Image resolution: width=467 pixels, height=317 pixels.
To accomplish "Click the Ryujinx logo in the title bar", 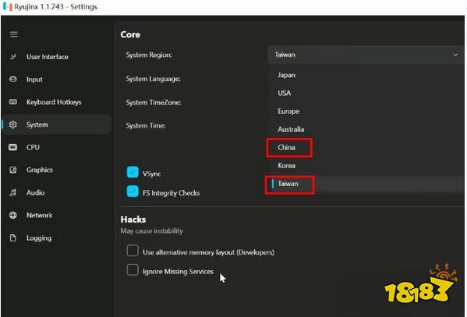I will tap(7, 6).
